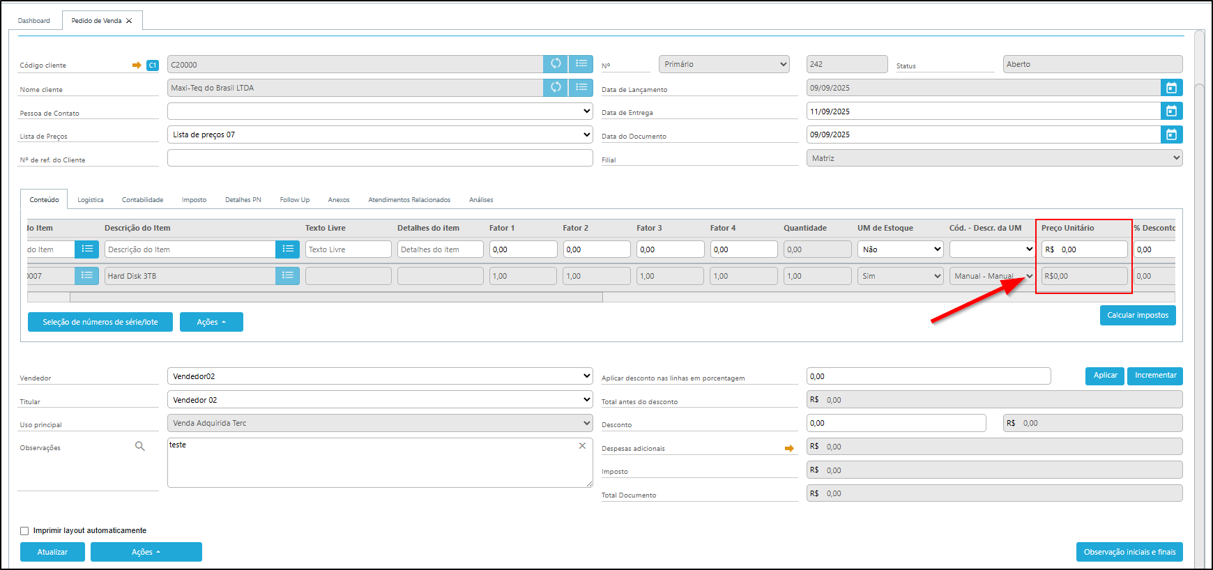Open the Pessoa de Contato dropdown
1213x570 pixels.
click(380, 111)
